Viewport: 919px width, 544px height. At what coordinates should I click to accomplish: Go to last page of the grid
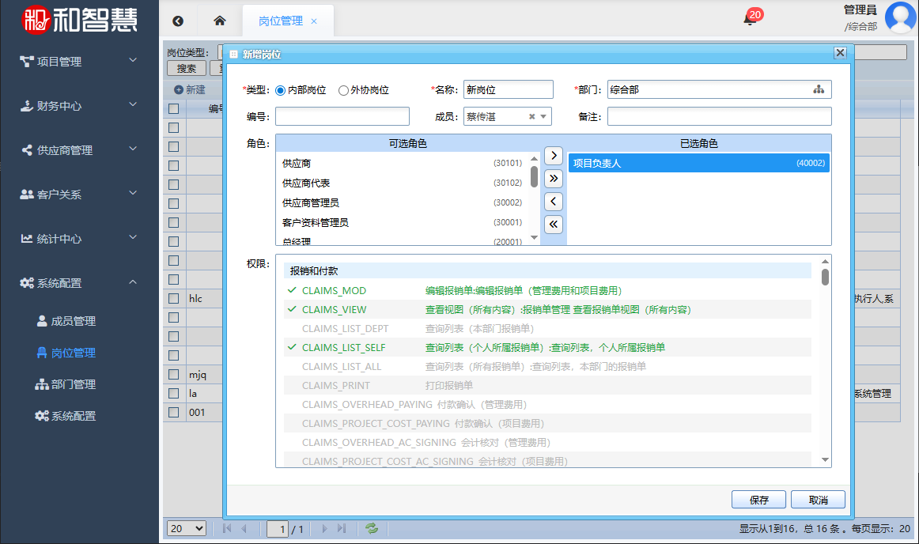(342, 528)
